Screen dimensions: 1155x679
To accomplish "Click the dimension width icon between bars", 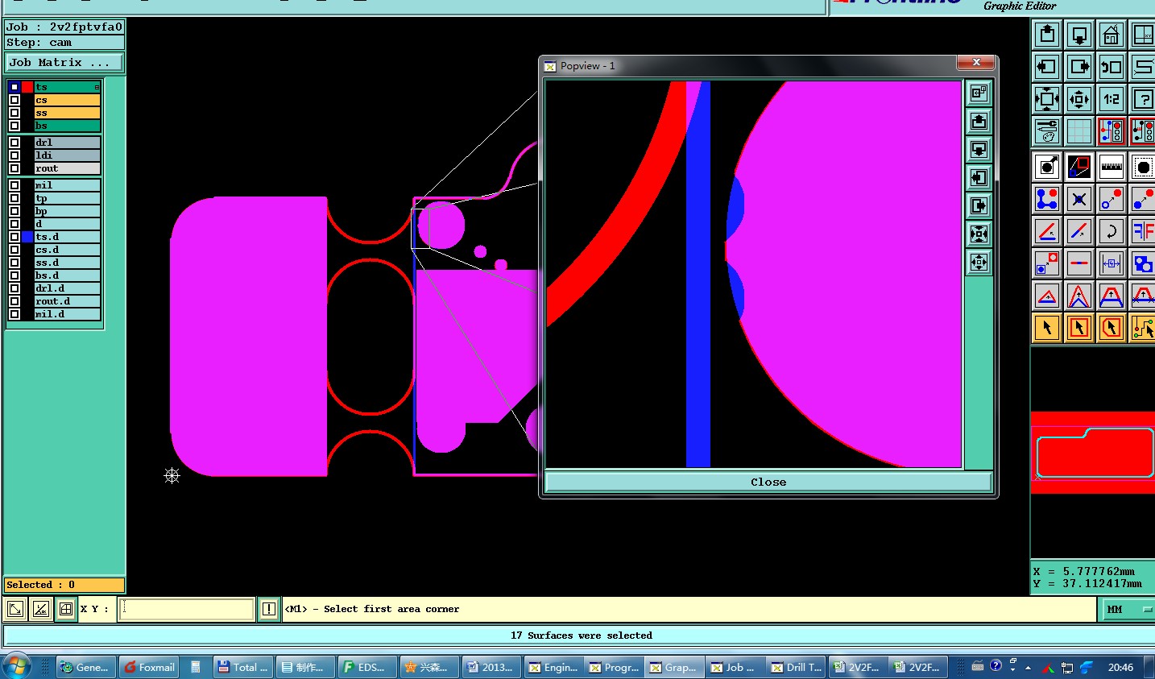I will (1112, 263).
